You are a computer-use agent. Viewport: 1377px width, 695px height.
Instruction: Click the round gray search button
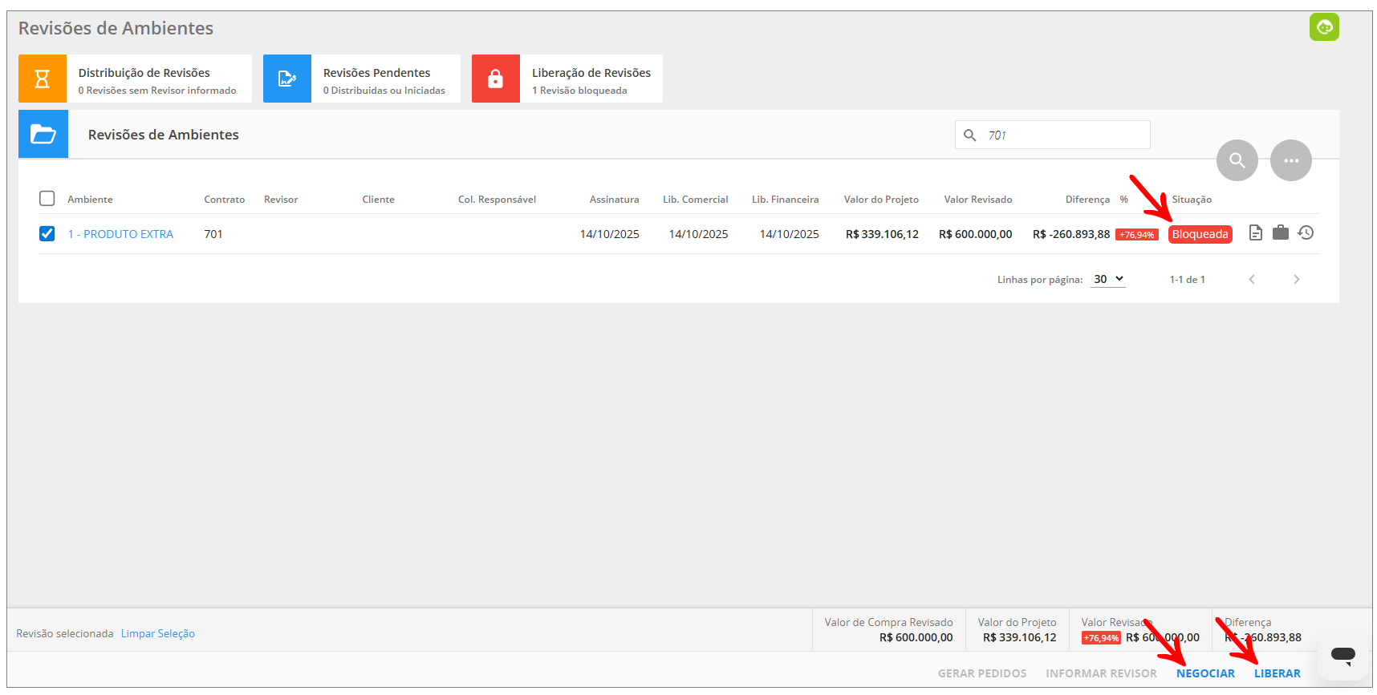tap(1237, 160)
